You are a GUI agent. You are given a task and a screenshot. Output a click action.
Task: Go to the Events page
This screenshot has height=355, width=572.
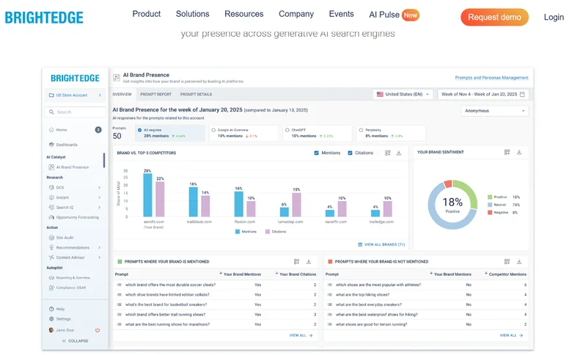click(x=341, y=14)
